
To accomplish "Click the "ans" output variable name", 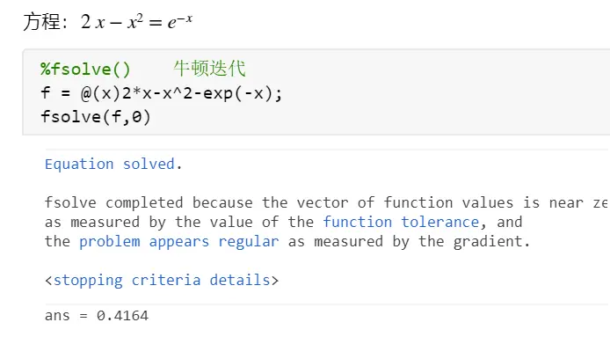I will [x=57, y=316].
